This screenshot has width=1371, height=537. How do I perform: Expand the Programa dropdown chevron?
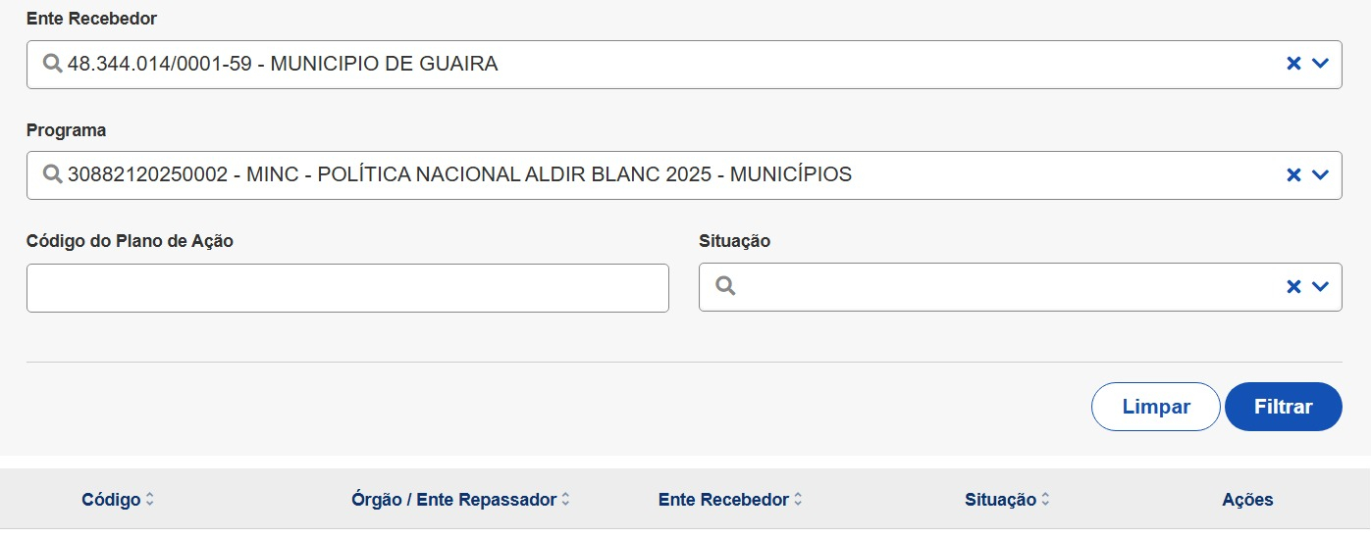pos(1320,175)
